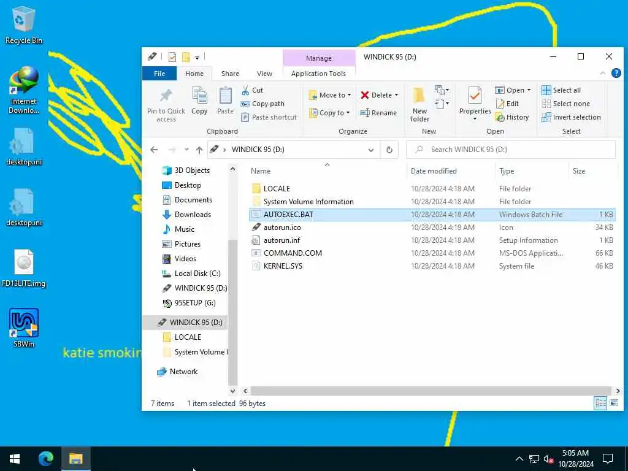Open the notification center icon
Screen dimensions: 628x471
[x=608, y=459]
